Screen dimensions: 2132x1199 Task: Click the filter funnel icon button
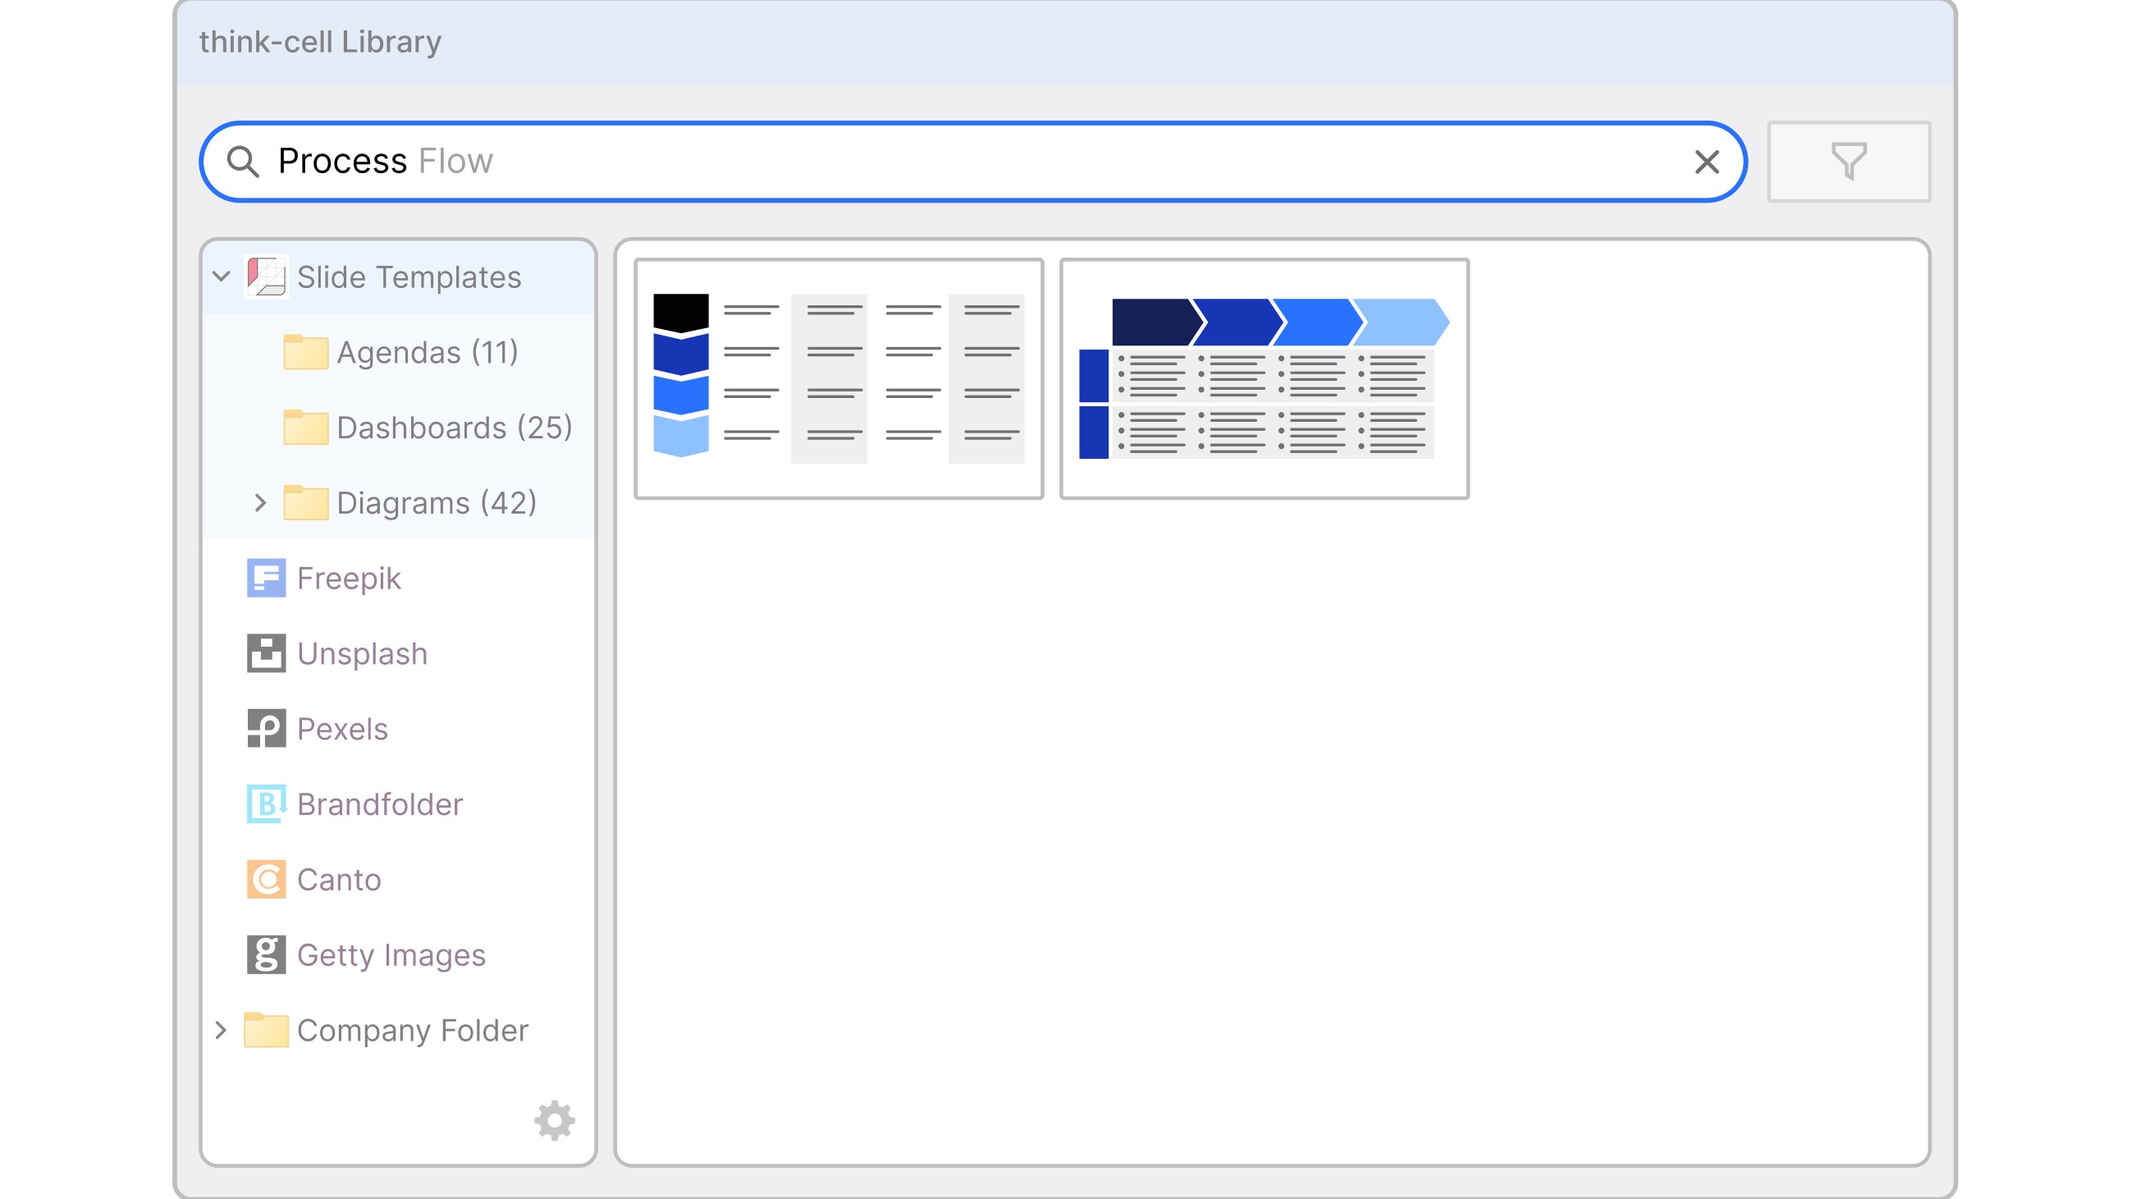click(x=1847, y=162)
